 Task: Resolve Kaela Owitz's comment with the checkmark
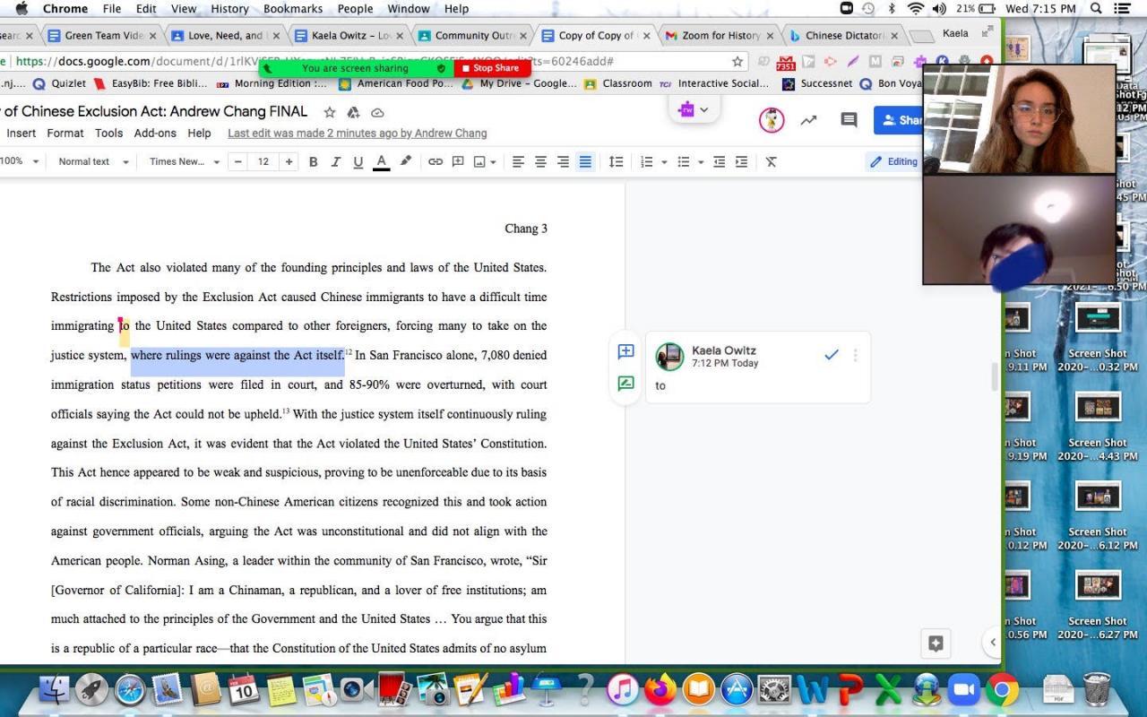pos(832,355)
